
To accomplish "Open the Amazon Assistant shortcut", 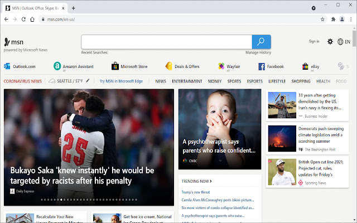I will [73, 66].
